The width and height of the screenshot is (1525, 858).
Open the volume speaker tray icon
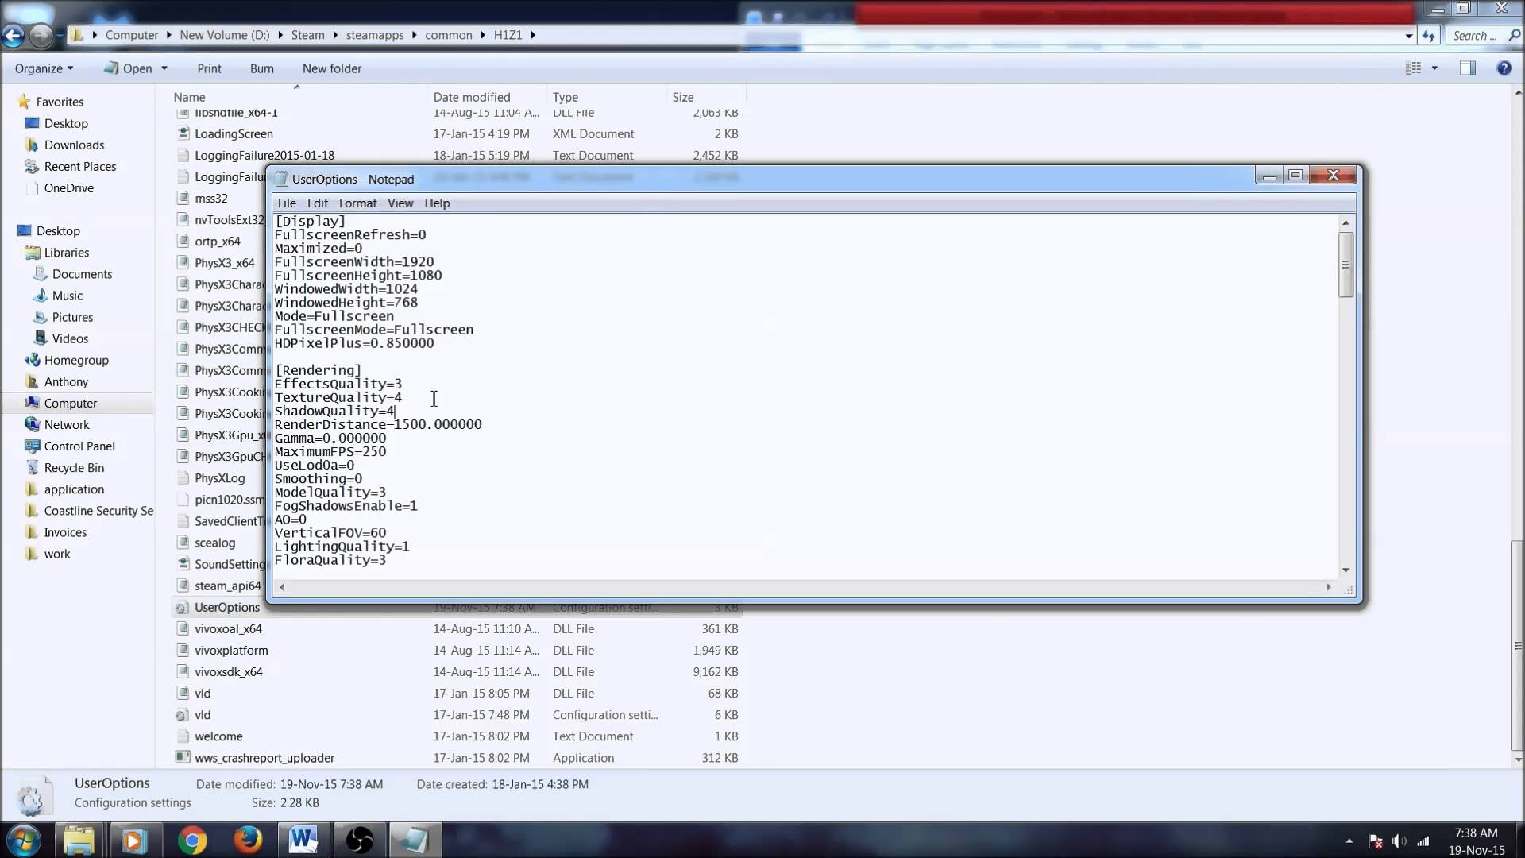click(1399, 841)
